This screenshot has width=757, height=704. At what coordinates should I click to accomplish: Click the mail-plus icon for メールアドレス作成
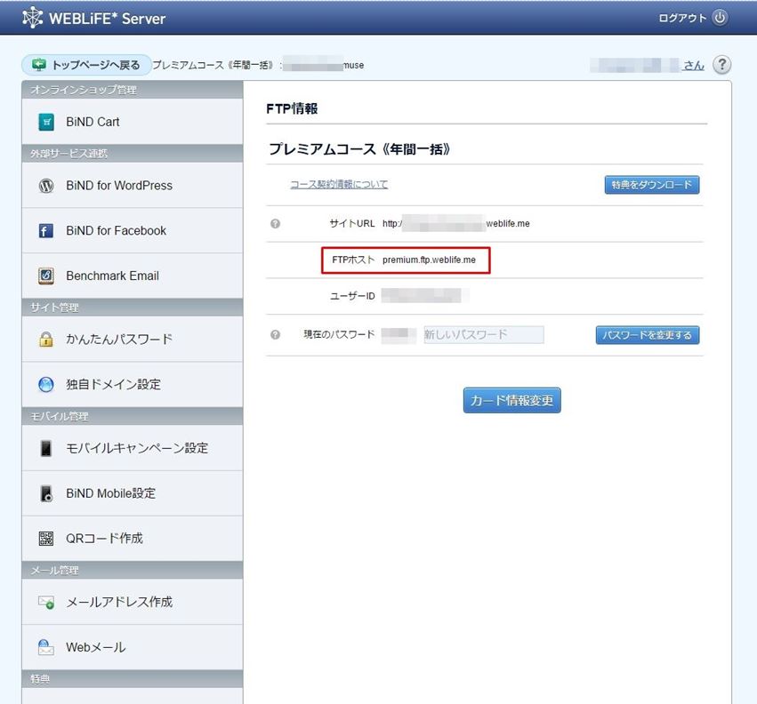(46, 602)
